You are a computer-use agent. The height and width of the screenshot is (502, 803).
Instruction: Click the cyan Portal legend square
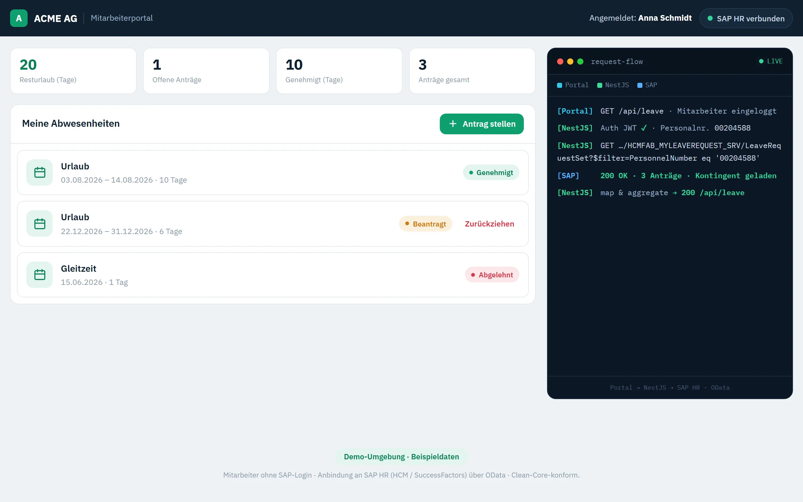click(x=560, y=85)
